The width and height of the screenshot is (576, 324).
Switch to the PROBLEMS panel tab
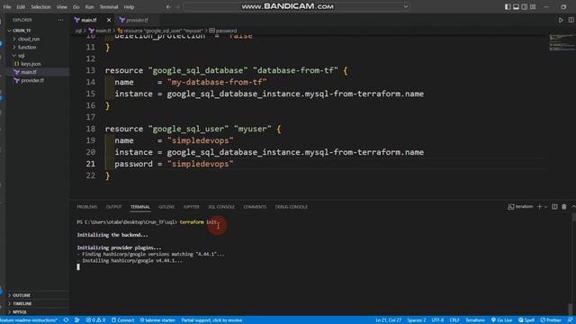[x=87, y=207]
